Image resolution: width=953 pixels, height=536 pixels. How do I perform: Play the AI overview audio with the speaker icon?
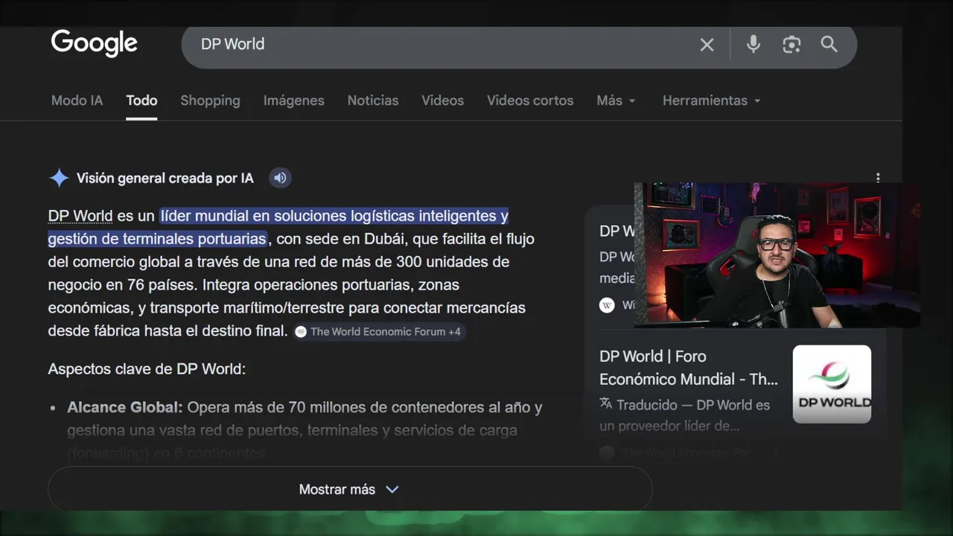(x=280, y=178)
